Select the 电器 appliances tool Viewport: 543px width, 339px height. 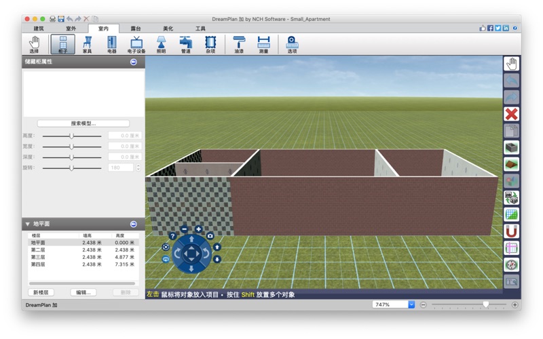pyautogui.click(x=111, y=44)
